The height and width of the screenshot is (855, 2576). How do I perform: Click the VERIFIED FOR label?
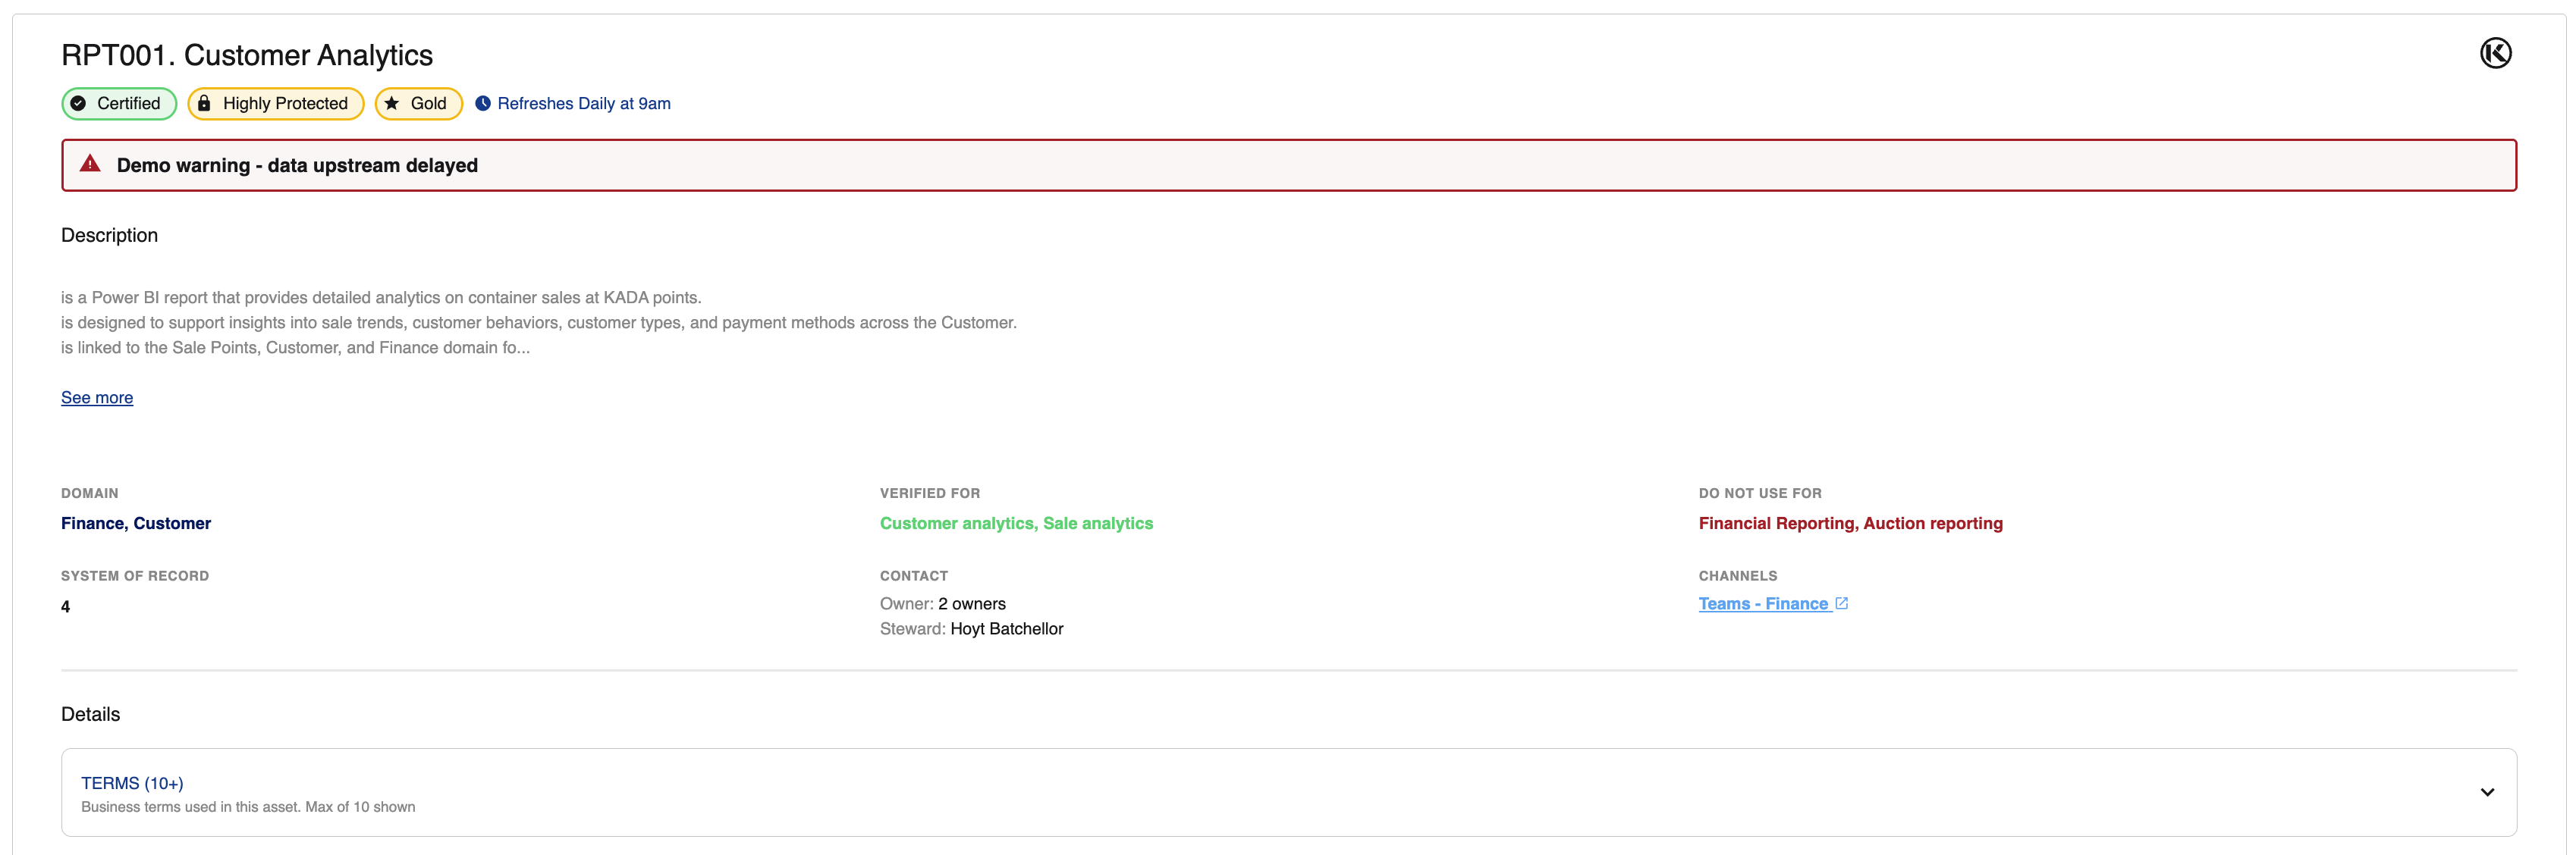(929, 493)
